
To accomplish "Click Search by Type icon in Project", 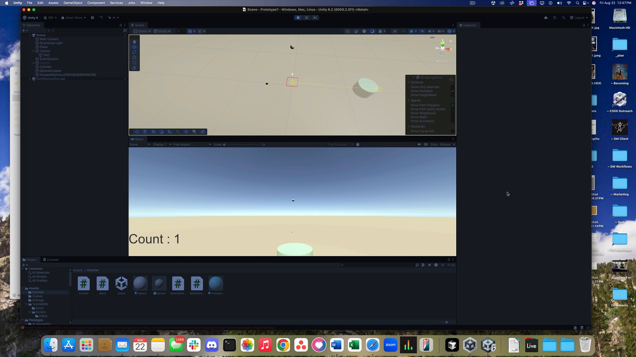I will (x=423, y=265).
